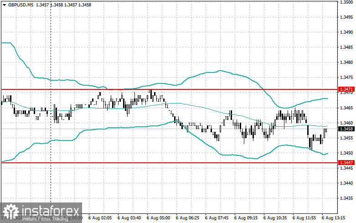
Task: Select the red 1.3471 price level label
Action: coord(346,89)
